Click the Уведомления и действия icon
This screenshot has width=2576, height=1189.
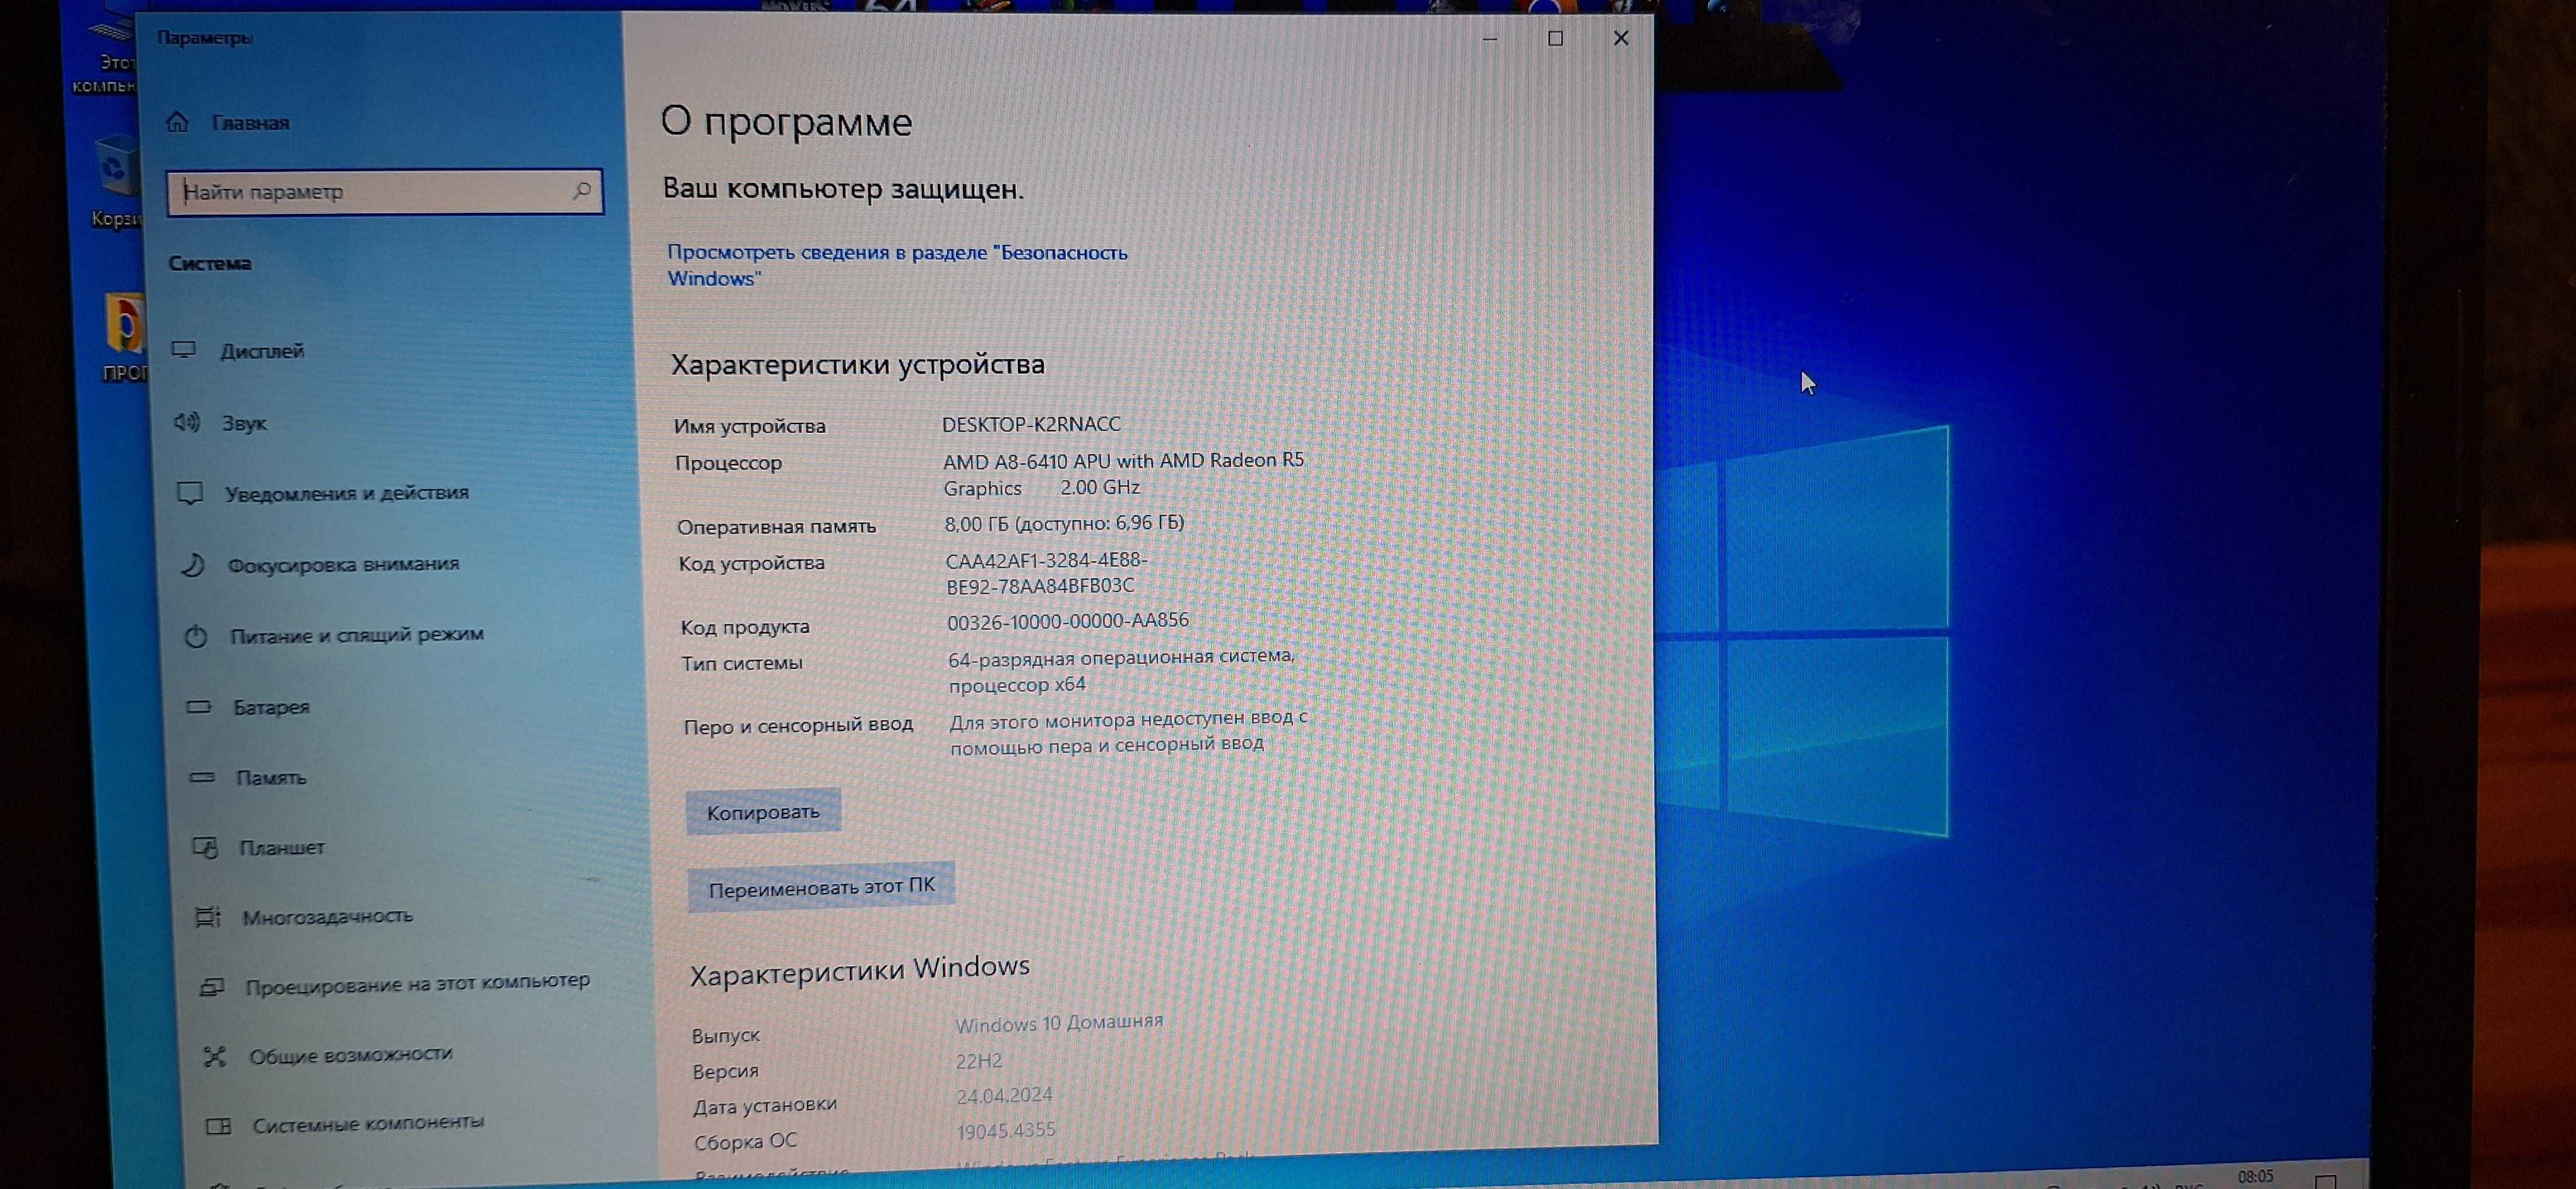coord(190,493)
